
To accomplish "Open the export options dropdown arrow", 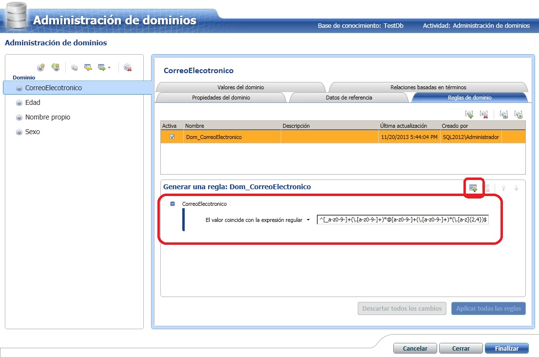I will tap(109, 67).
